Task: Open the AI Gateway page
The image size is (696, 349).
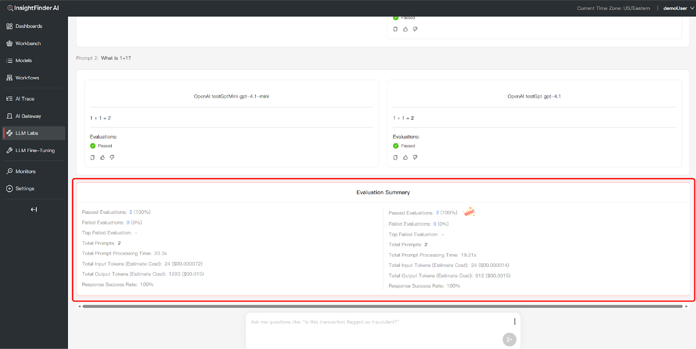Action: [x=28, y=116]
